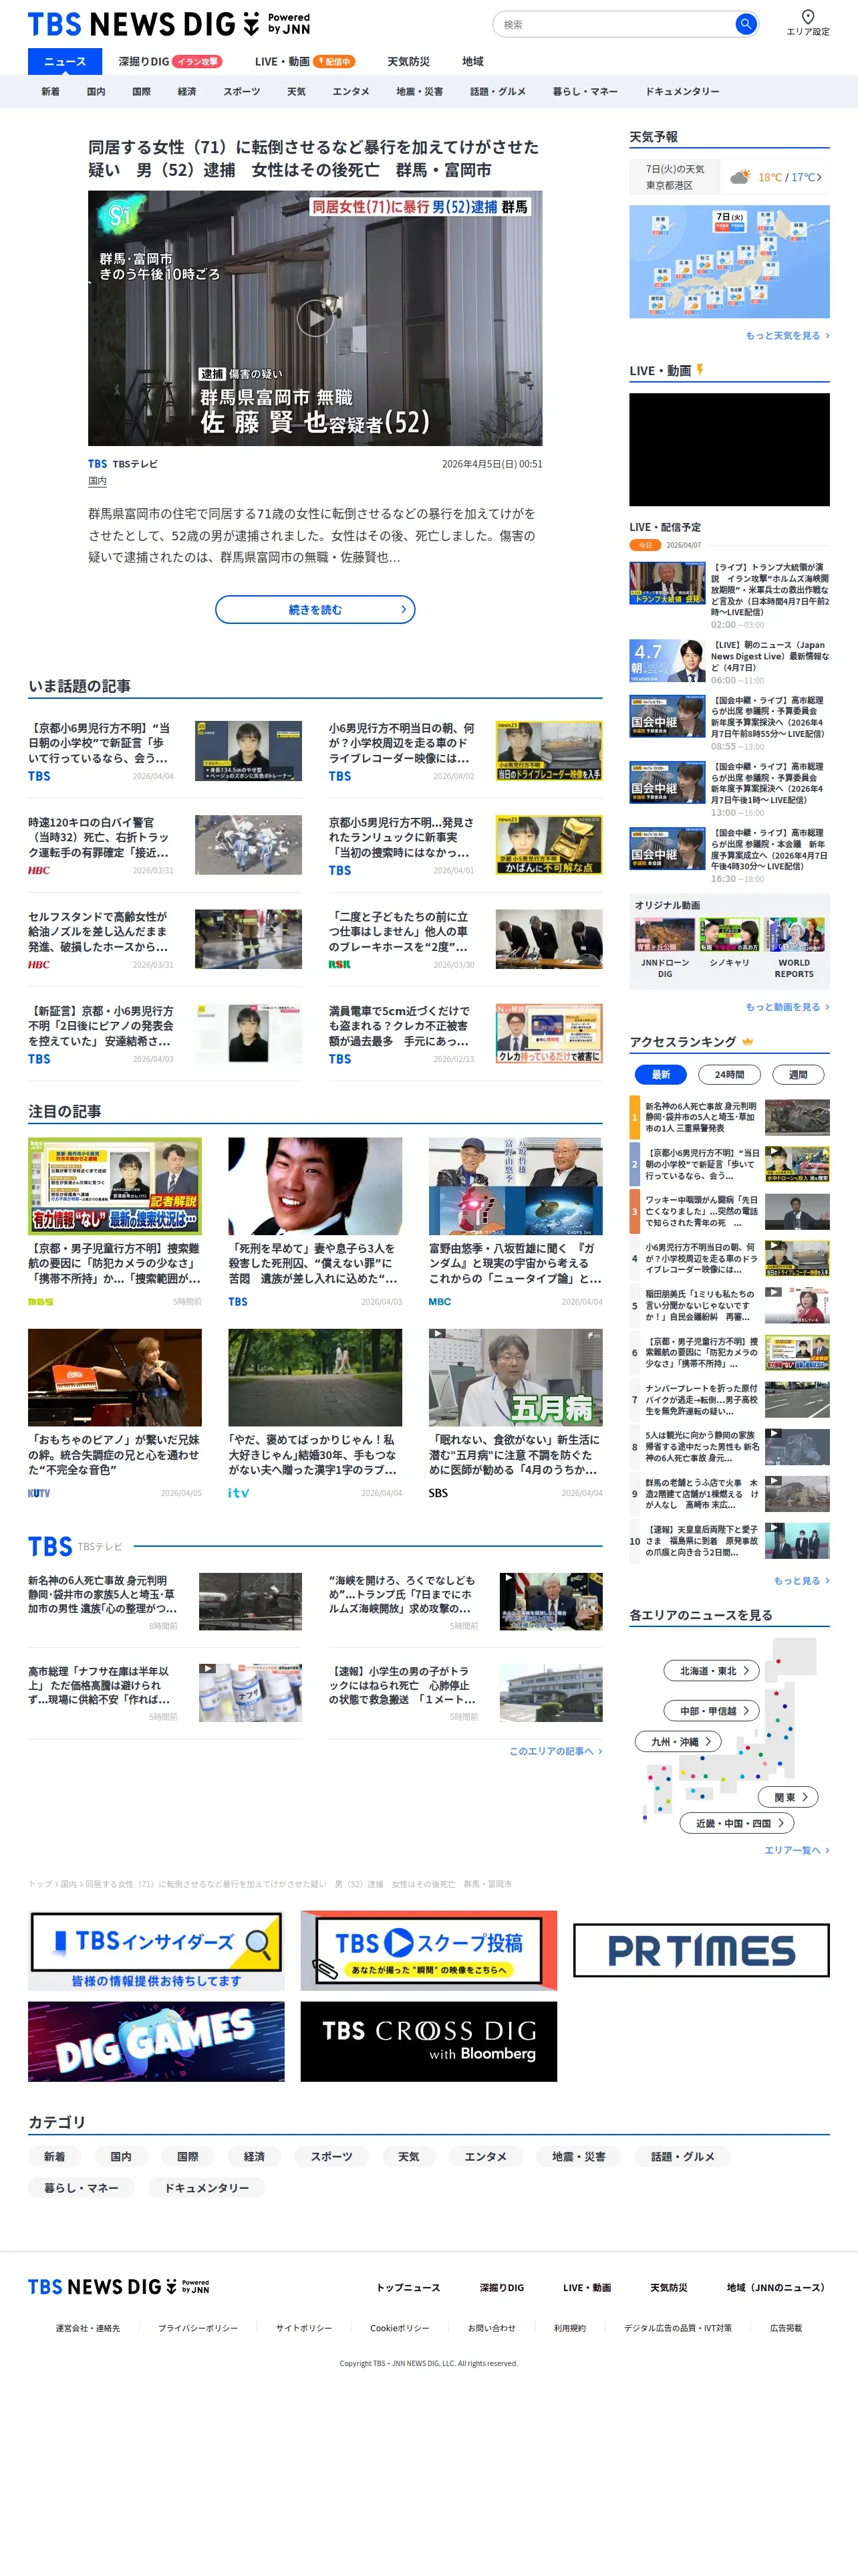This screenshot has height=2576, width=858.
Task: Open WORLD REPORTS original video thumbnail
Action: point(794,934)
